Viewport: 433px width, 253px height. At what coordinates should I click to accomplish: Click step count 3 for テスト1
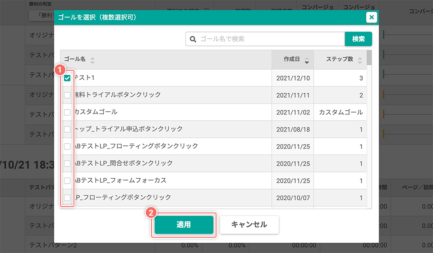[x=361, y=78]
